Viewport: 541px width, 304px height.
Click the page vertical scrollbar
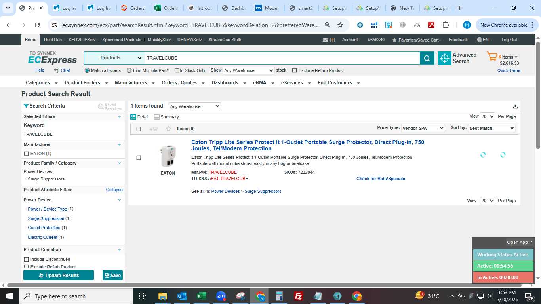coord(538,95)
